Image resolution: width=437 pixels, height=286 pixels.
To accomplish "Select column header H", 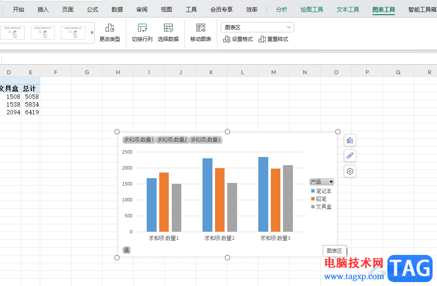I will click(x=118, y=72).
